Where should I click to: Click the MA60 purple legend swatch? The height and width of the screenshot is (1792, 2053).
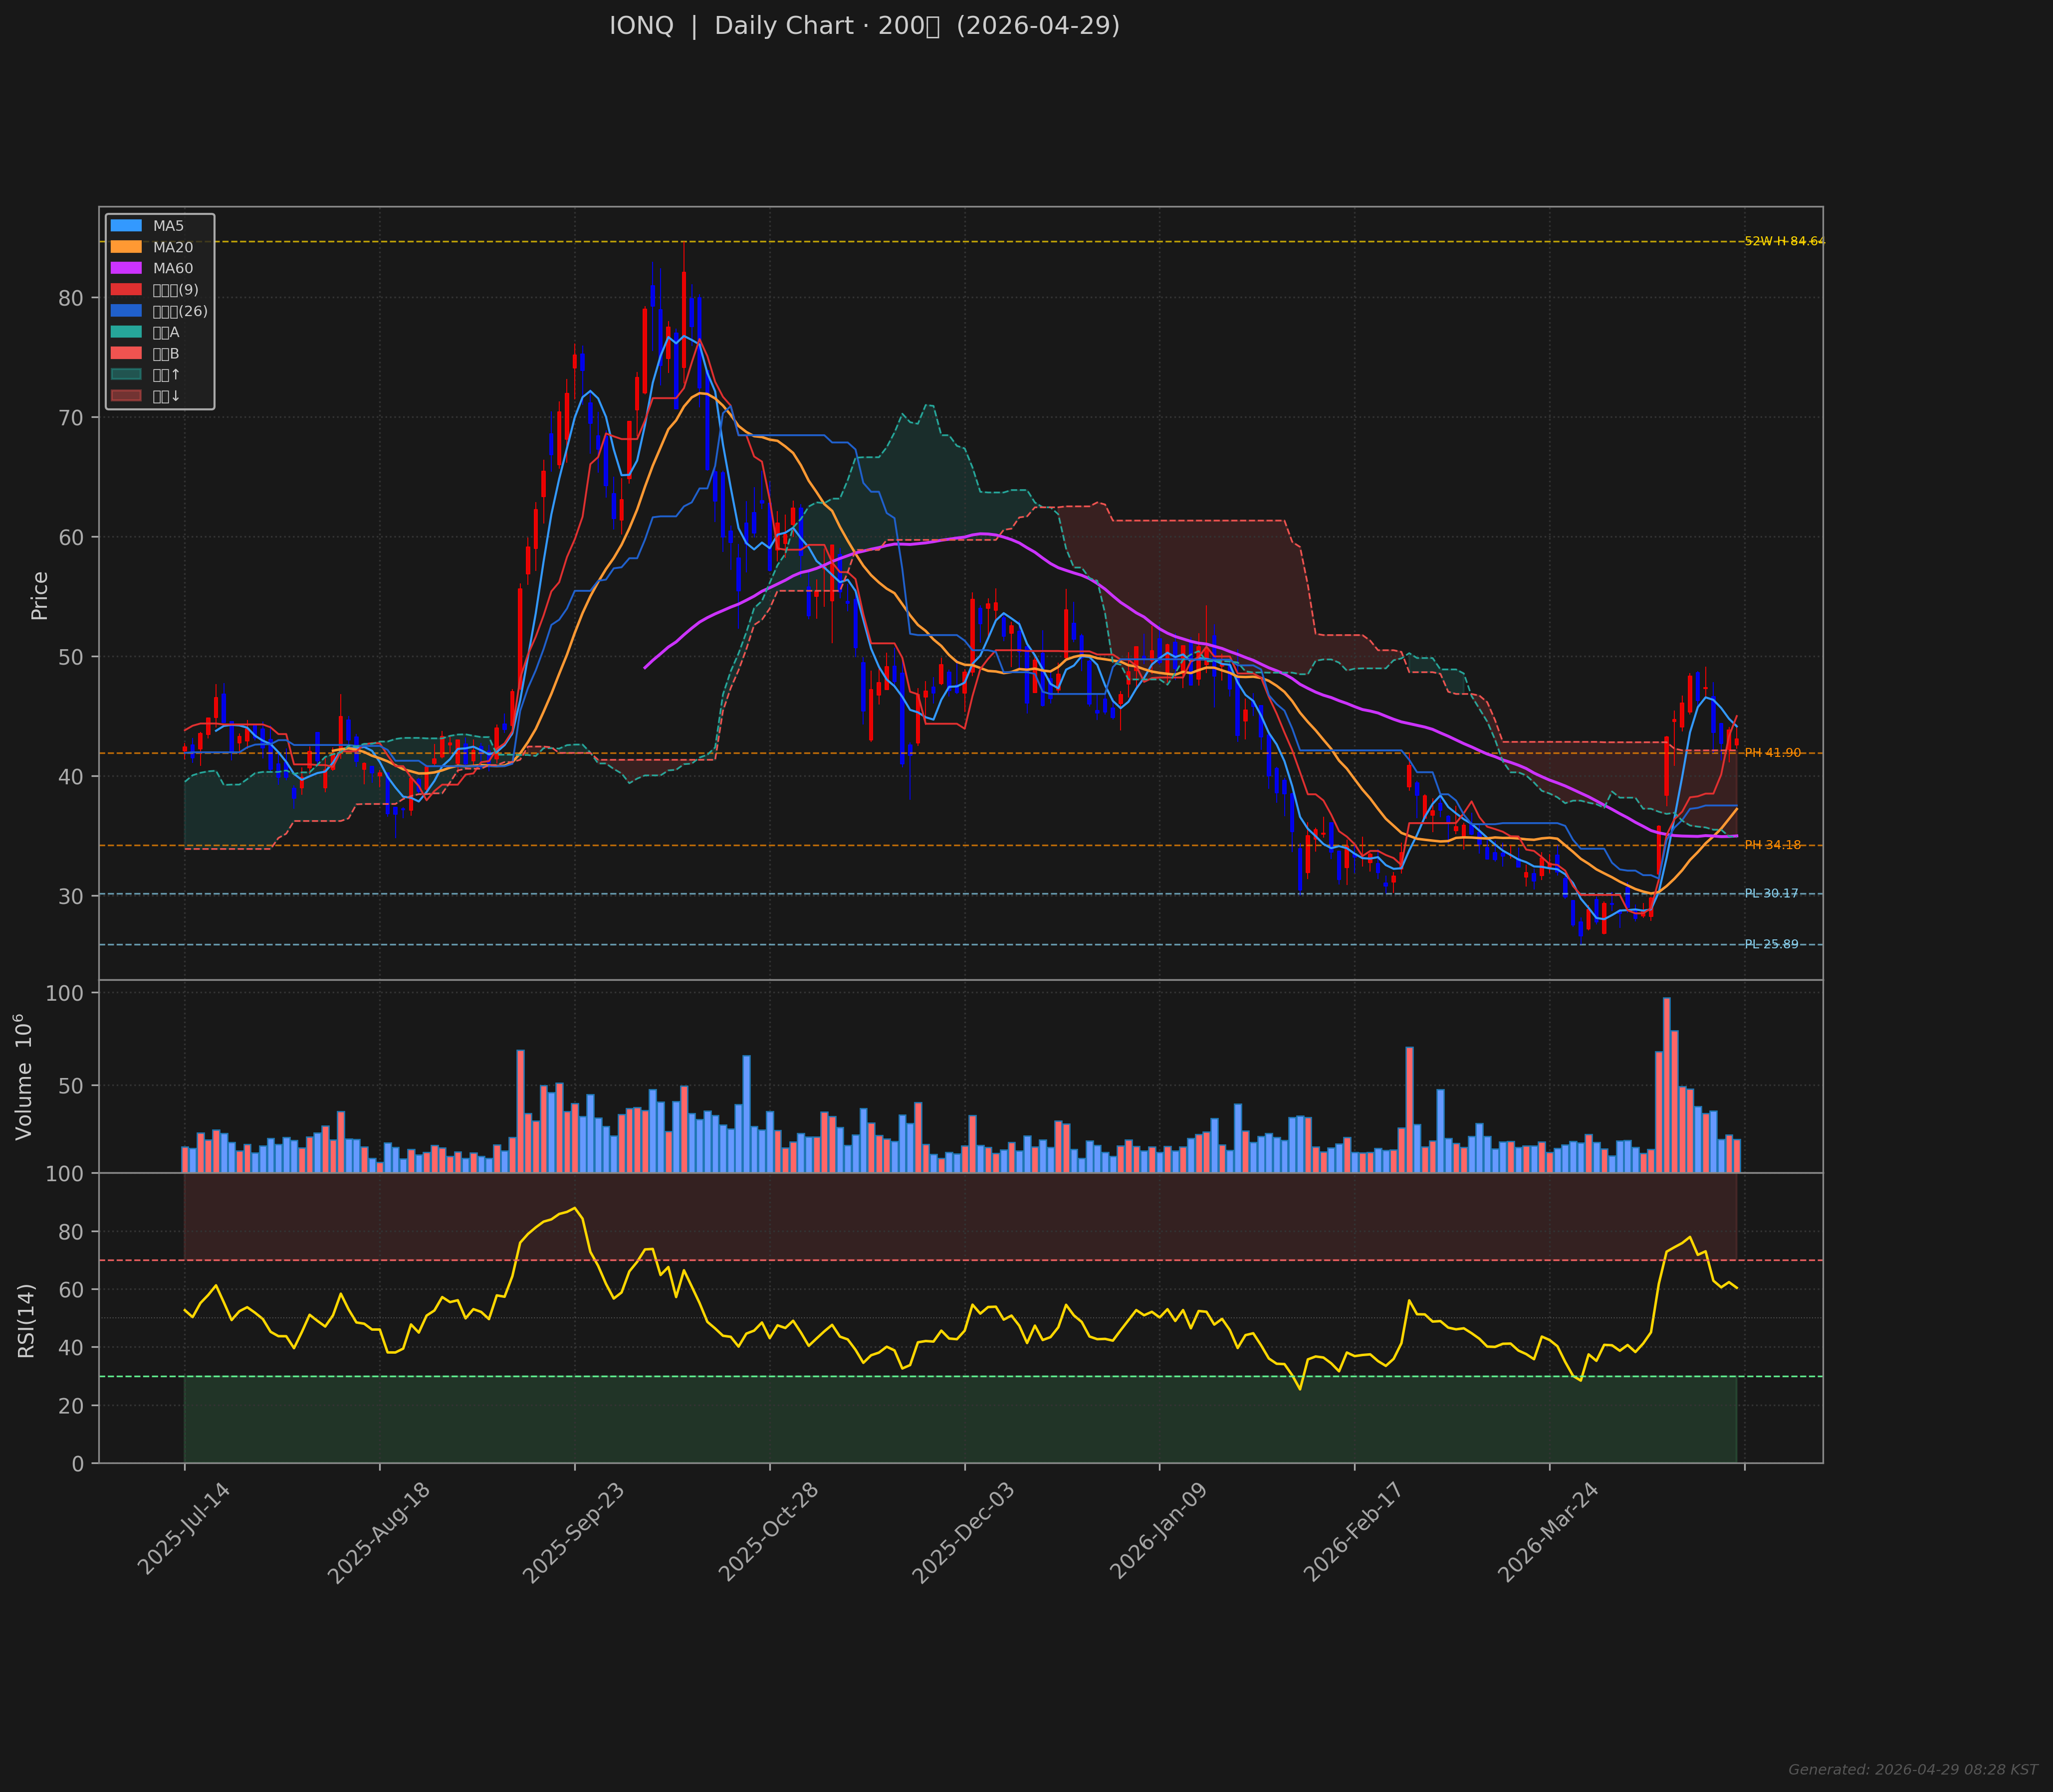(126, 268)
